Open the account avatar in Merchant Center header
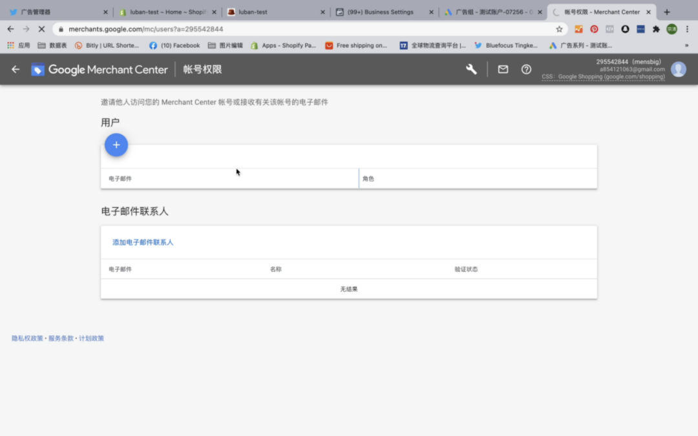Screen dimensions: 698x436 (x=678, y=69)
